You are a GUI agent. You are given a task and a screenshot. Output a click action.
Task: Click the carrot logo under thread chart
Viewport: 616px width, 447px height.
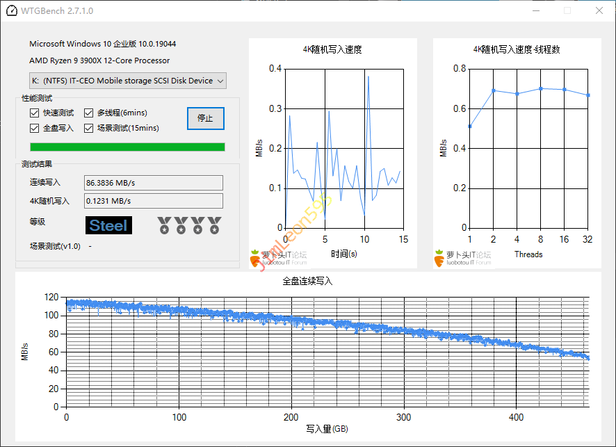(439, 257)
